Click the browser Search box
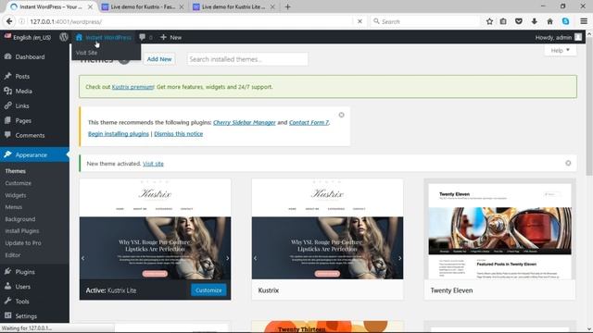The width and height of the screenshot is (593, 333). click(425, 21)
